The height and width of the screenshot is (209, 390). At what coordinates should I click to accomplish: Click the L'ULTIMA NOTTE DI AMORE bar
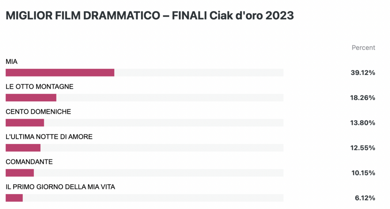[x=144, y=148]
